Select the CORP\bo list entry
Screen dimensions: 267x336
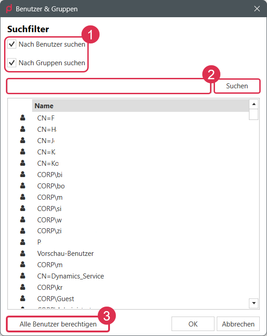(x=51, y=186)
